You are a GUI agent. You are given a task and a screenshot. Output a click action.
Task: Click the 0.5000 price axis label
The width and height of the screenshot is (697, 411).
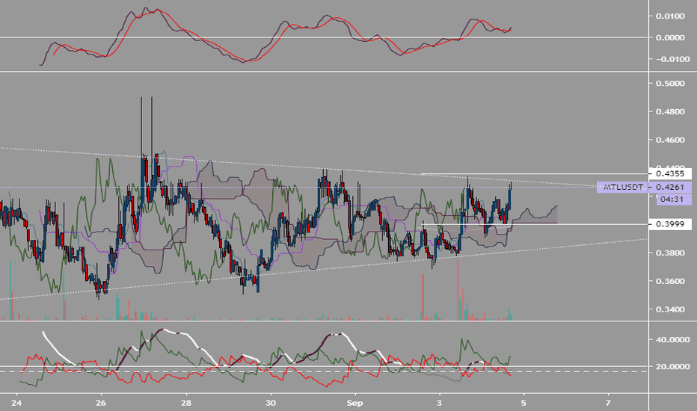(x=670, y=83)
